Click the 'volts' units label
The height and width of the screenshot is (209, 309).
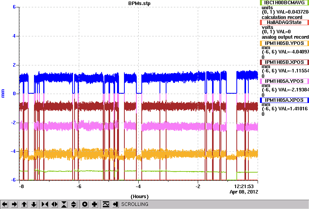click(267, 27)
